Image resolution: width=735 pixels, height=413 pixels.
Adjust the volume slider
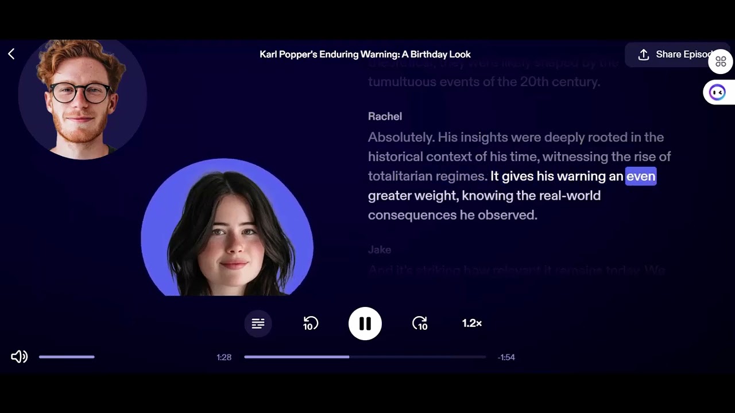click(67, 357)
